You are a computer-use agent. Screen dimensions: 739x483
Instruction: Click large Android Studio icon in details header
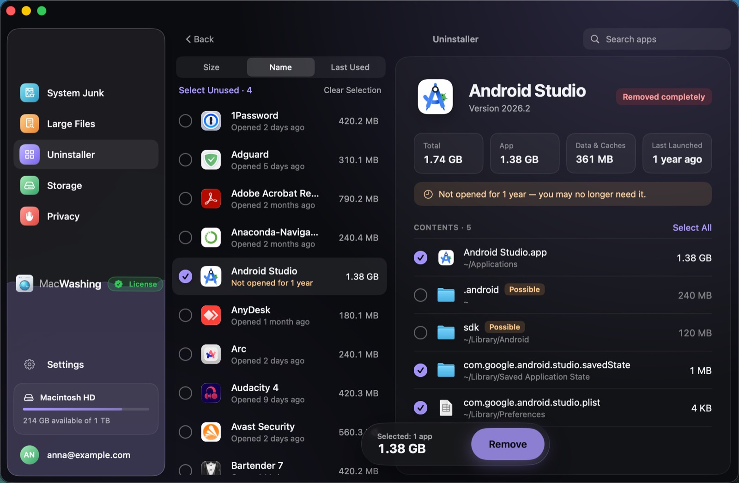coord(435,97)
